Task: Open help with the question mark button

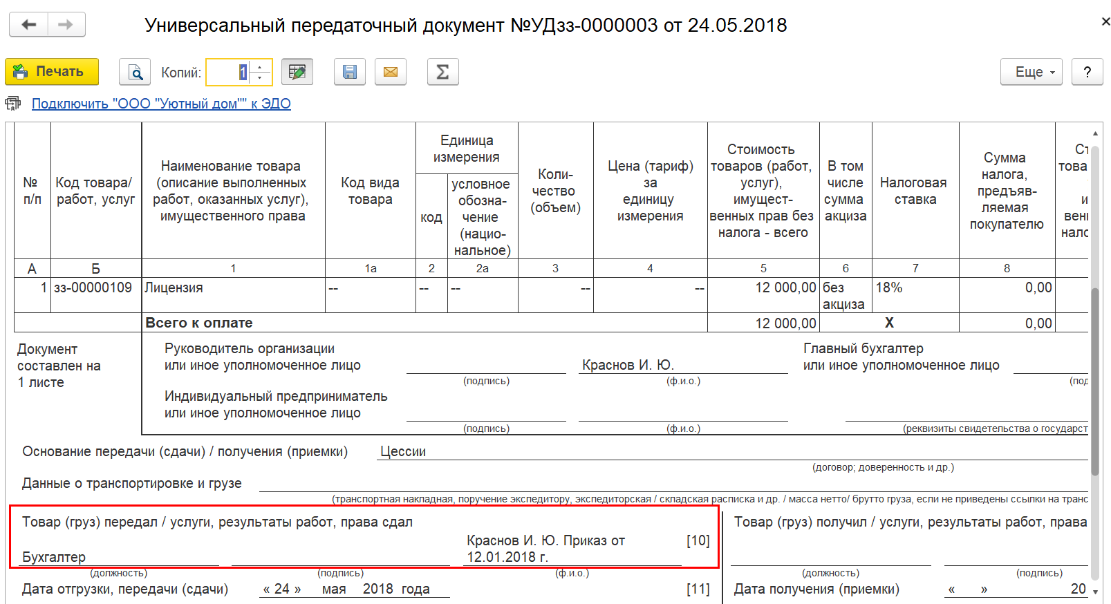Action: click(x=1087, y=72)
